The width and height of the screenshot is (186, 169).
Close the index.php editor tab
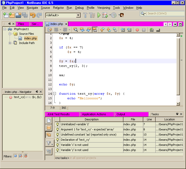coord(66,24)
